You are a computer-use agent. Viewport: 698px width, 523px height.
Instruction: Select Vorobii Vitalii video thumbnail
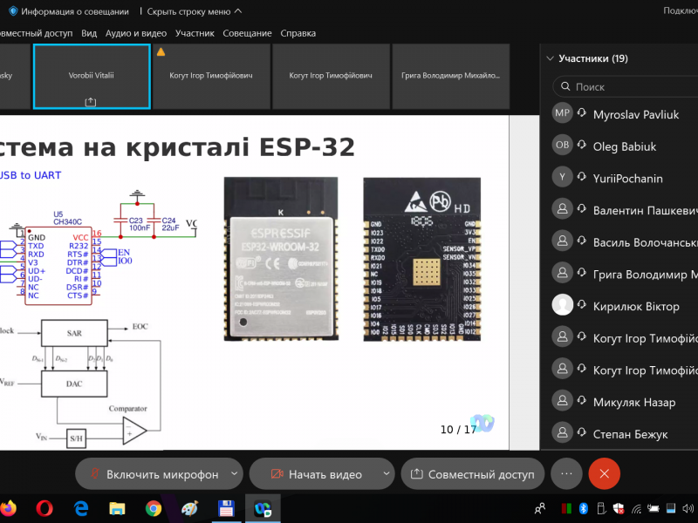click(x=92, y=76)
